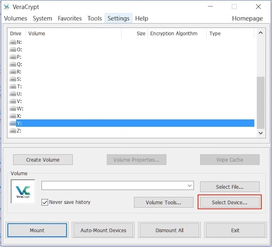Select the Z: drive letter text
The height and width of the screenshot is (247, 272).
pos(19,131)
